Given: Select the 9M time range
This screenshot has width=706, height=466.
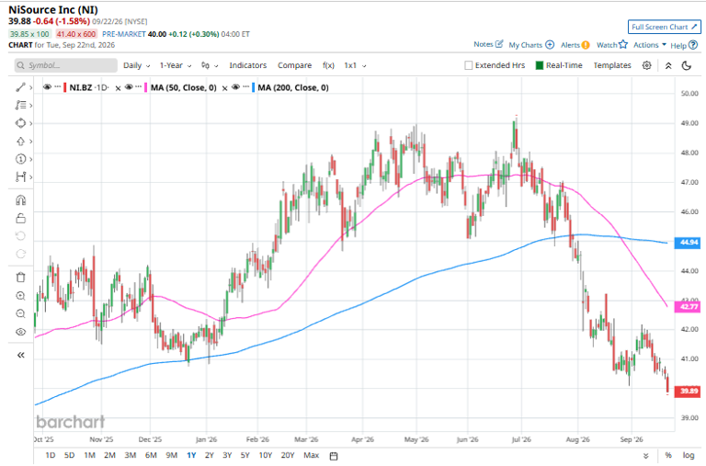Looking at the screenshot, I should [x=172, y=455].
